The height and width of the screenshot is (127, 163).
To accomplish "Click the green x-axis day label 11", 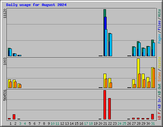I will 57,124.
